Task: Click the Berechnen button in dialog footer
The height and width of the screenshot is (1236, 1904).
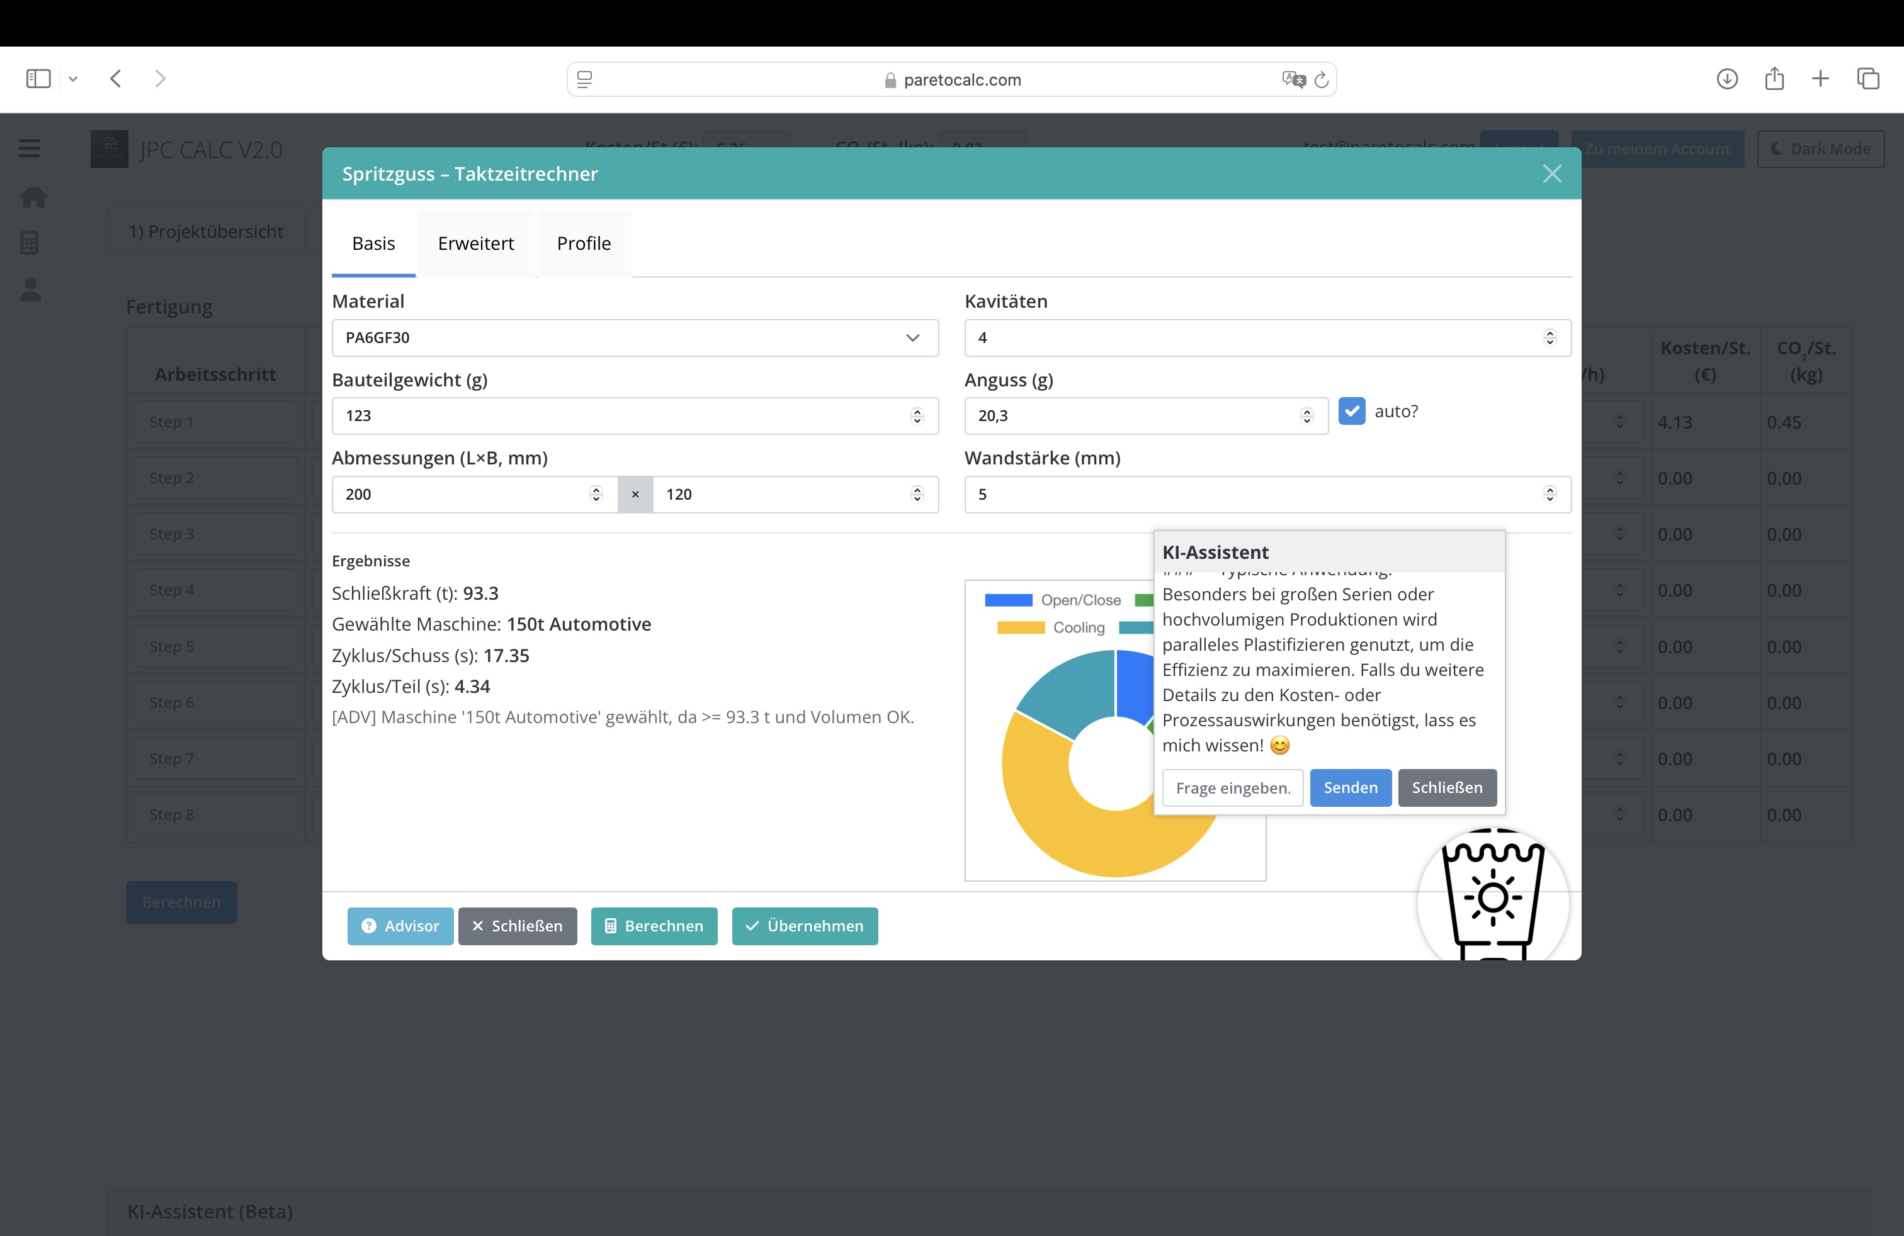Action: (654, 926)
